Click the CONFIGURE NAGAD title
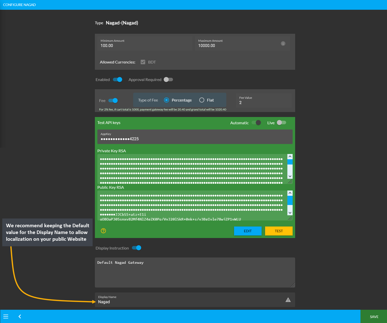The height and width of the screenshot is (323, 387). [19, 5]
